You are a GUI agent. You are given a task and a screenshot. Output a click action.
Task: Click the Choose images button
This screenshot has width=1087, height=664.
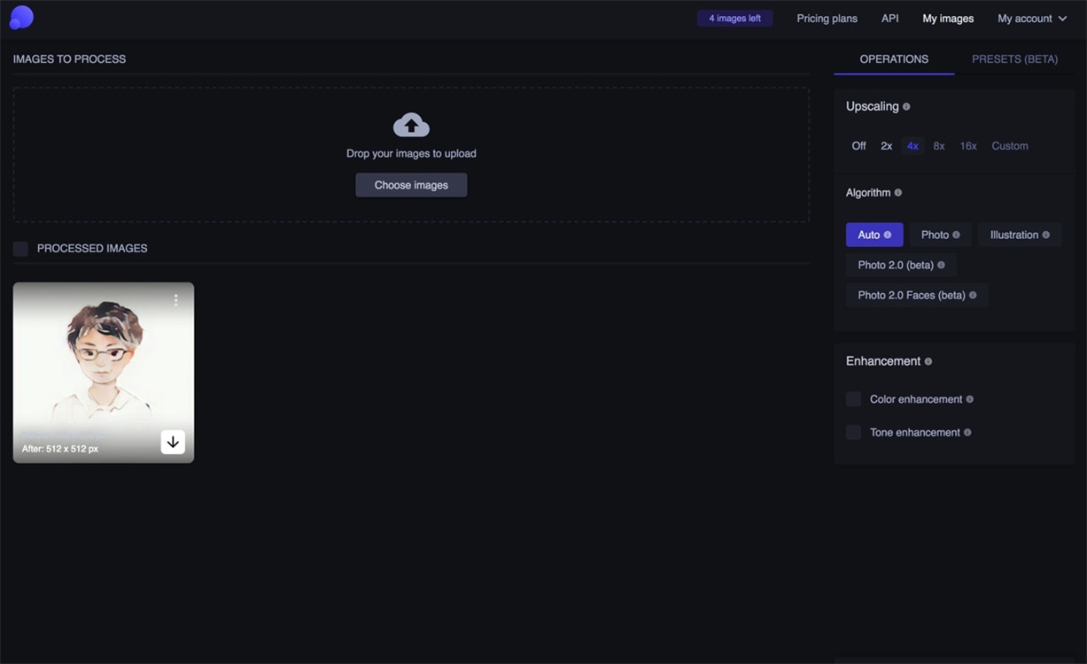[411, 185]
